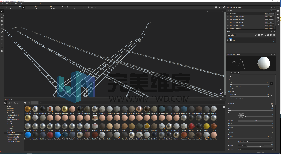Open the layer blend mode dropdown

273,39
